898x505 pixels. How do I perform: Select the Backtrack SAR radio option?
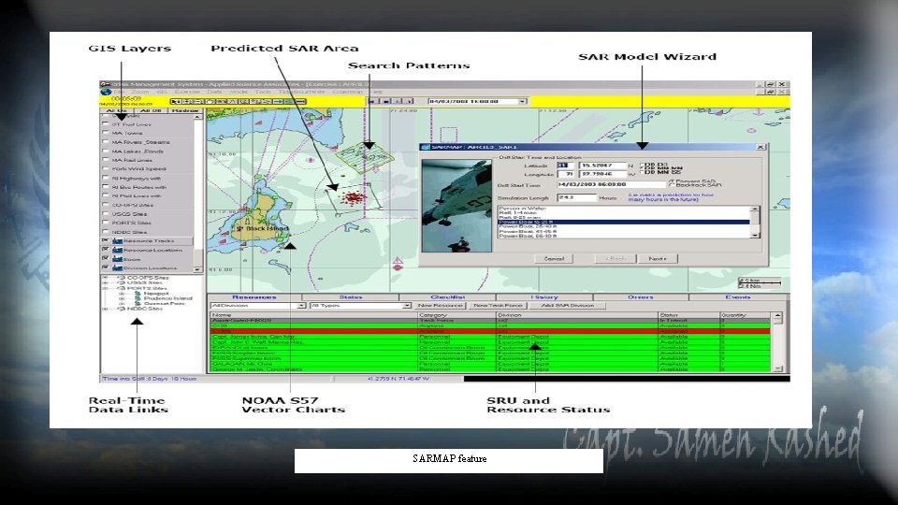coord(672,185)
